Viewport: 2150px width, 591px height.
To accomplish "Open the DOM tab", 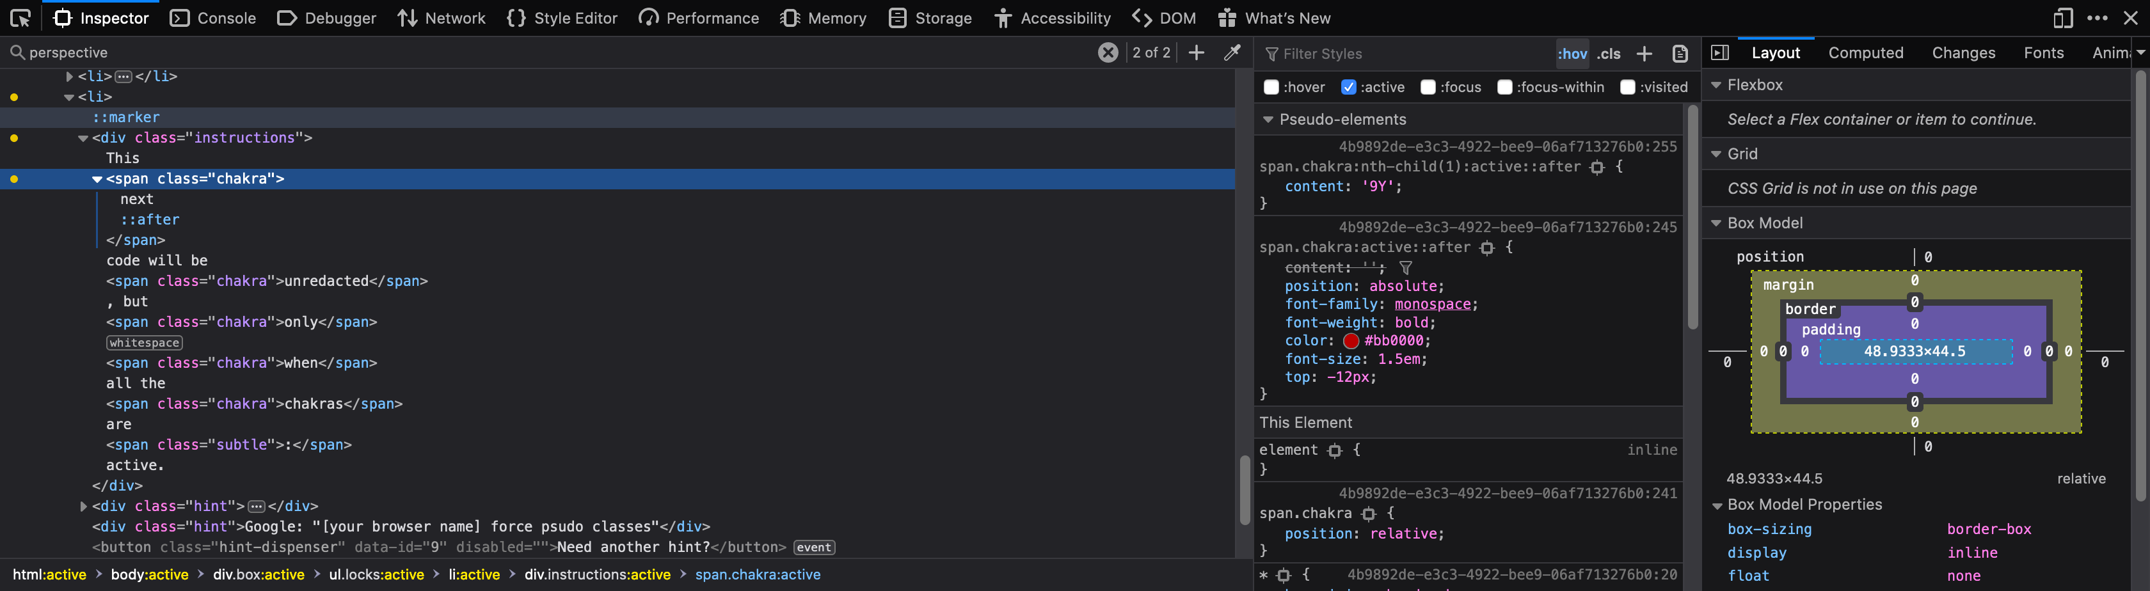I will click(x=1165, y=17).
